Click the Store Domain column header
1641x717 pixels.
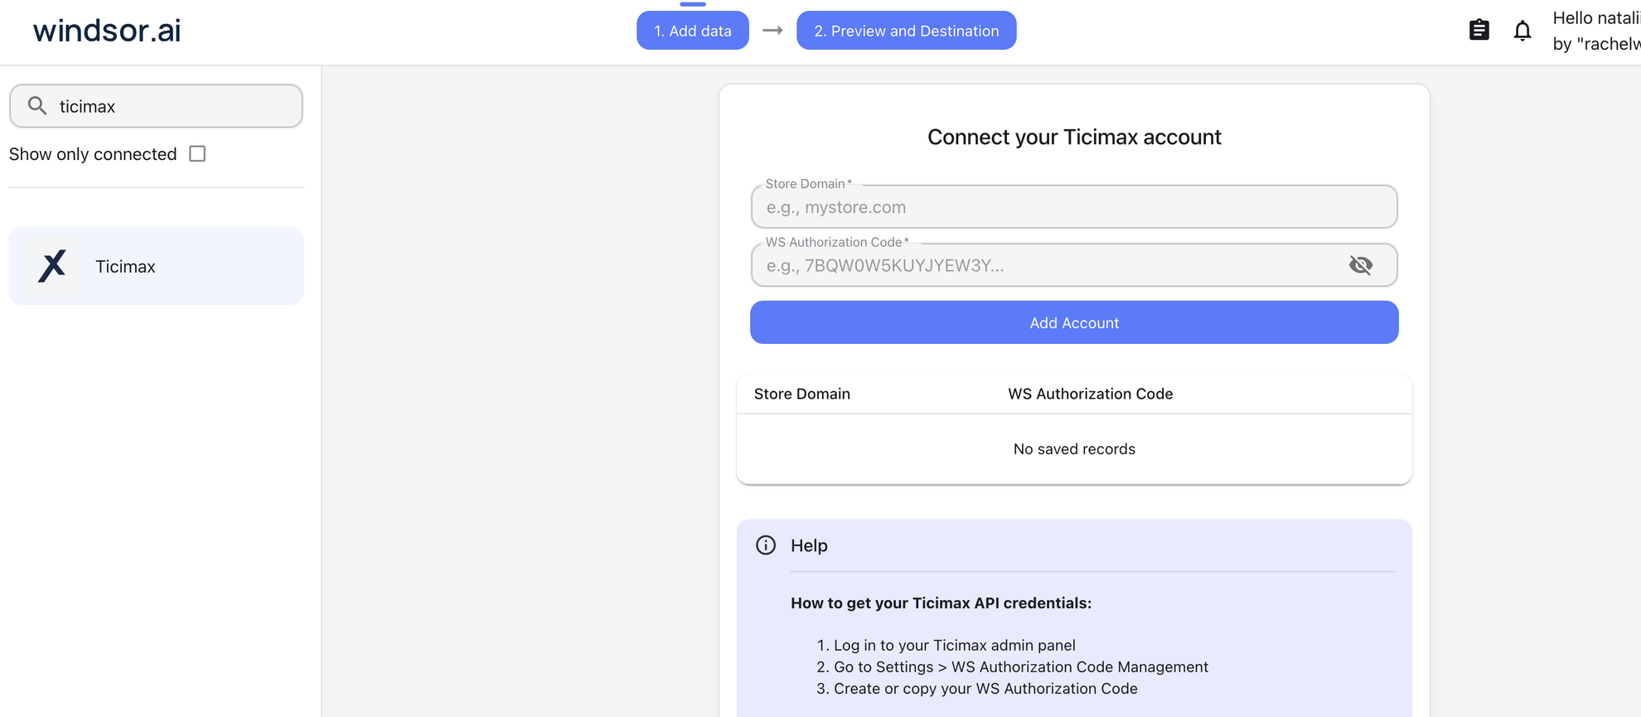[x=802, y=394]
